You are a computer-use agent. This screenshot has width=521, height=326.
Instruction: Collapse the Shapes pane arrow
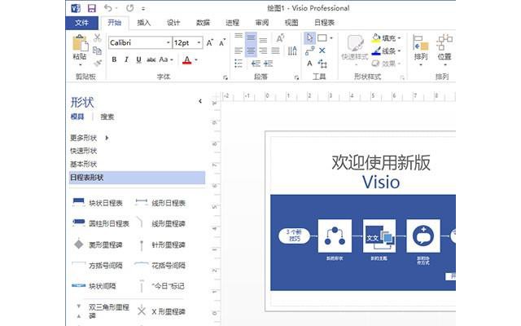[x=200, y=101]
